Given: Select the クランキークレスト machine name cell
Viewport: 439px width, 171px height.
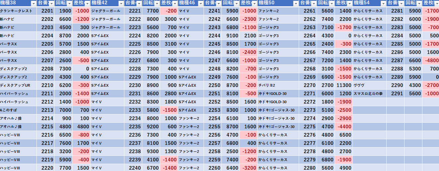Looking at the screenshot, I should pyautogui.click(x=18, y=11).
